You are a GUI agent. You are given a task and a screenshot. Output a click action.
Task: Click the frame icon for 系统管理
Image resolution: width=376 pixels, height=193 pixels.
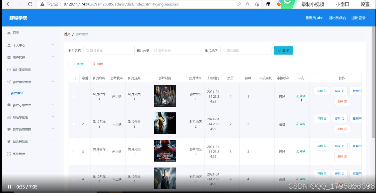[x=9, y=154]
